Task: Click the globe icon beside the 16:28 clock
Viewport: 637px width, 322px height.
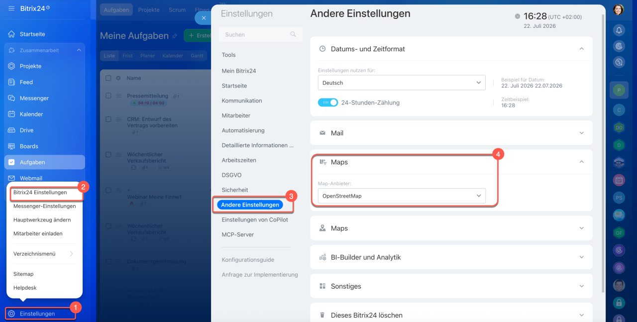Action: [518, 16]
